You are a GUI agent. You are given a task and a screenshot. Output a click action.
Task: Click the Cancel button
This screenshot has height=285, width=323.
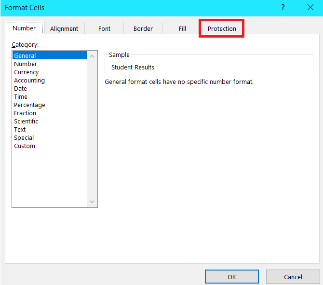pyautogui.click(x=293, y=277)
